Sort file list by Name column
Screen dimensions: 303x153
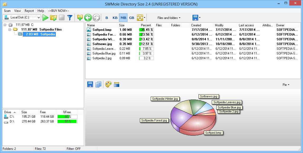click(x=102, y=25)
